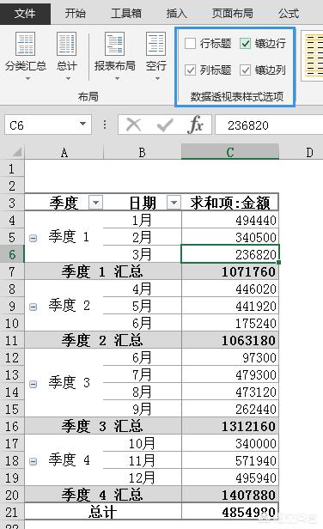Switch to the 插入 tab

pyautogui.click(x=176, y=14)
